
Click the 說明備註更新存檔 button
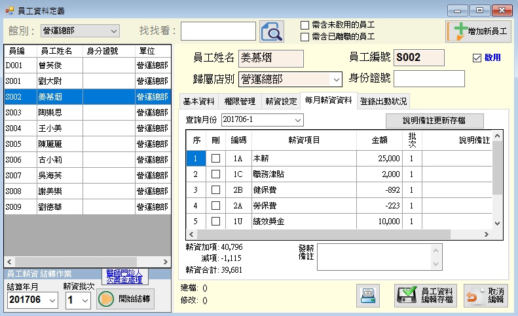(434, 121)
